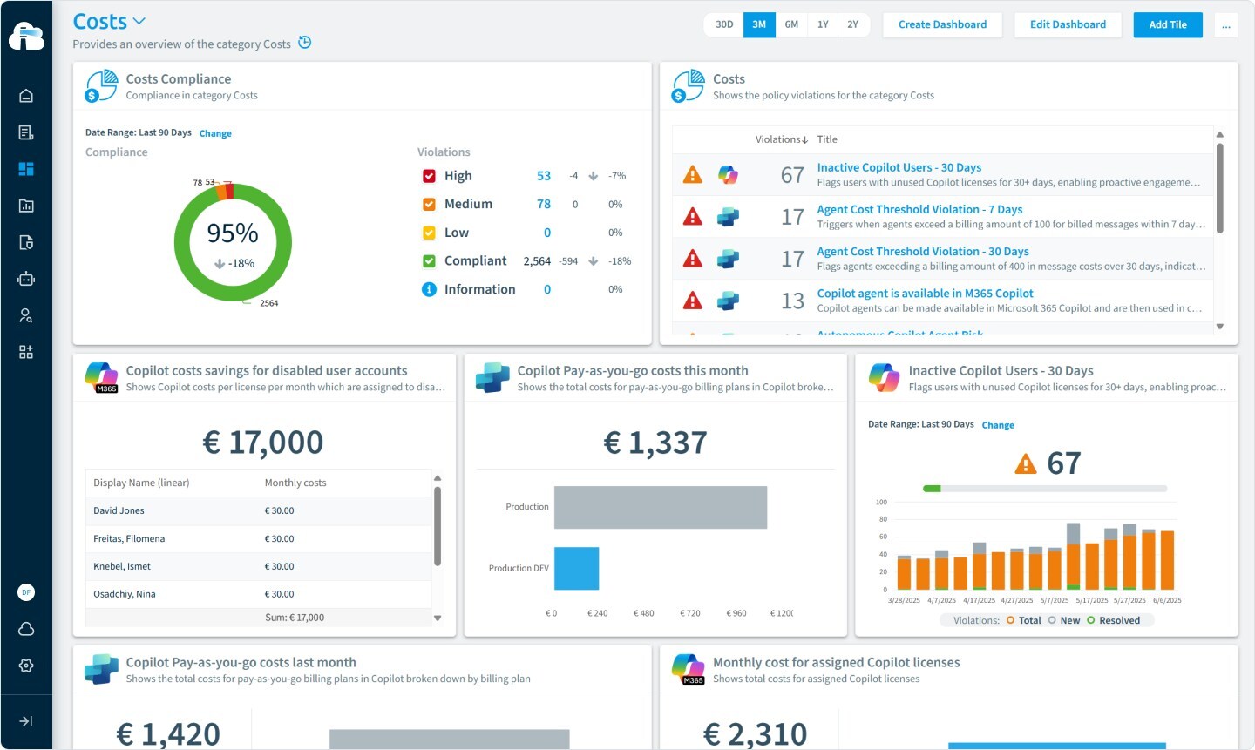Image resolution: width=1255 pixels, height=750 pixels.
Task: Click the compliance donut chart showing 95%
Action: 233,242
